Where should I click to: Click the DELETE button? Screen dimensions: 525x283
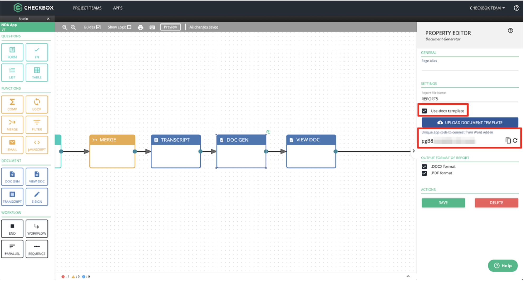click(497, 202)
